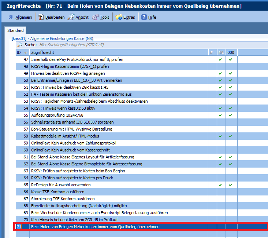Click the Extras folder icon
This screenshot has width=268, height=238.
[119, 17]
